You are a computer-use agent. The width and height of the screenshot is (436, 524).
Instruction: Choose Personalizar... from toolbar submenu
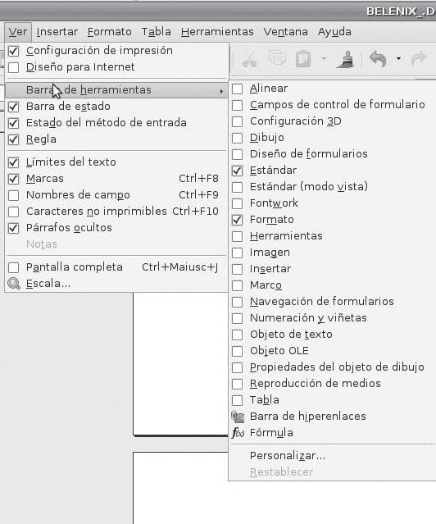tap(288, 455)
